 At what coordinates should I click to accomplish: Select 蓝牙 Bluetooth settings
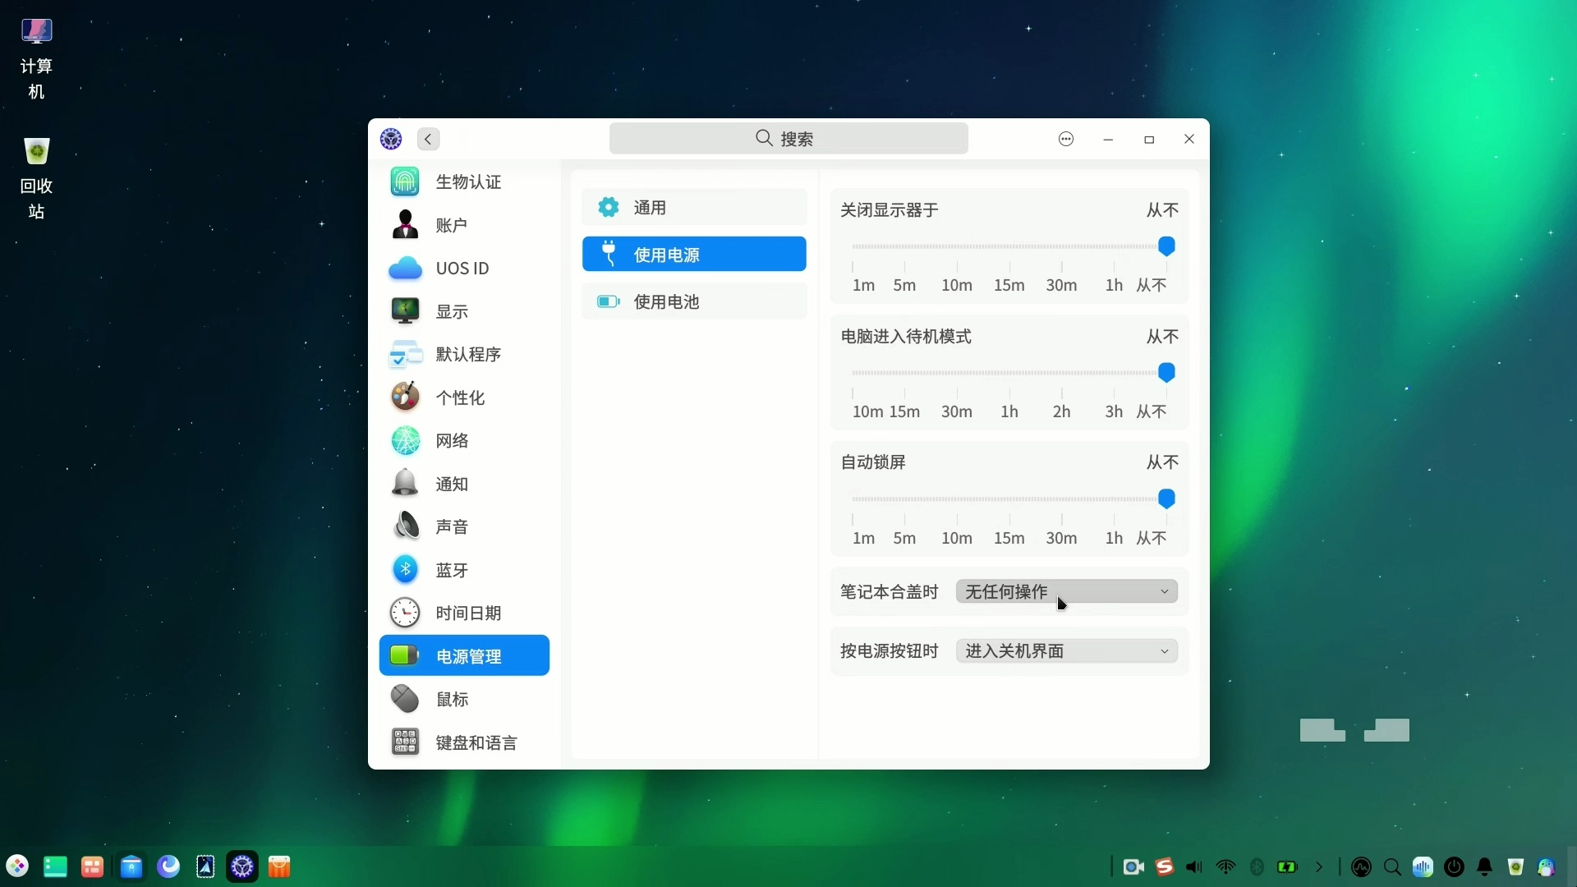(464, 570)
